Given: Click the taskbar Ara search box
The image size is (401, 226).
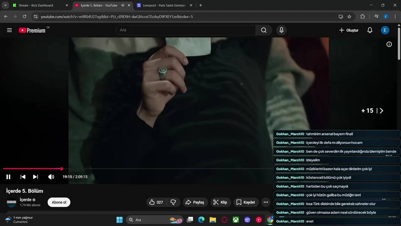Looking at the screenshot, I should pos(155,220).
